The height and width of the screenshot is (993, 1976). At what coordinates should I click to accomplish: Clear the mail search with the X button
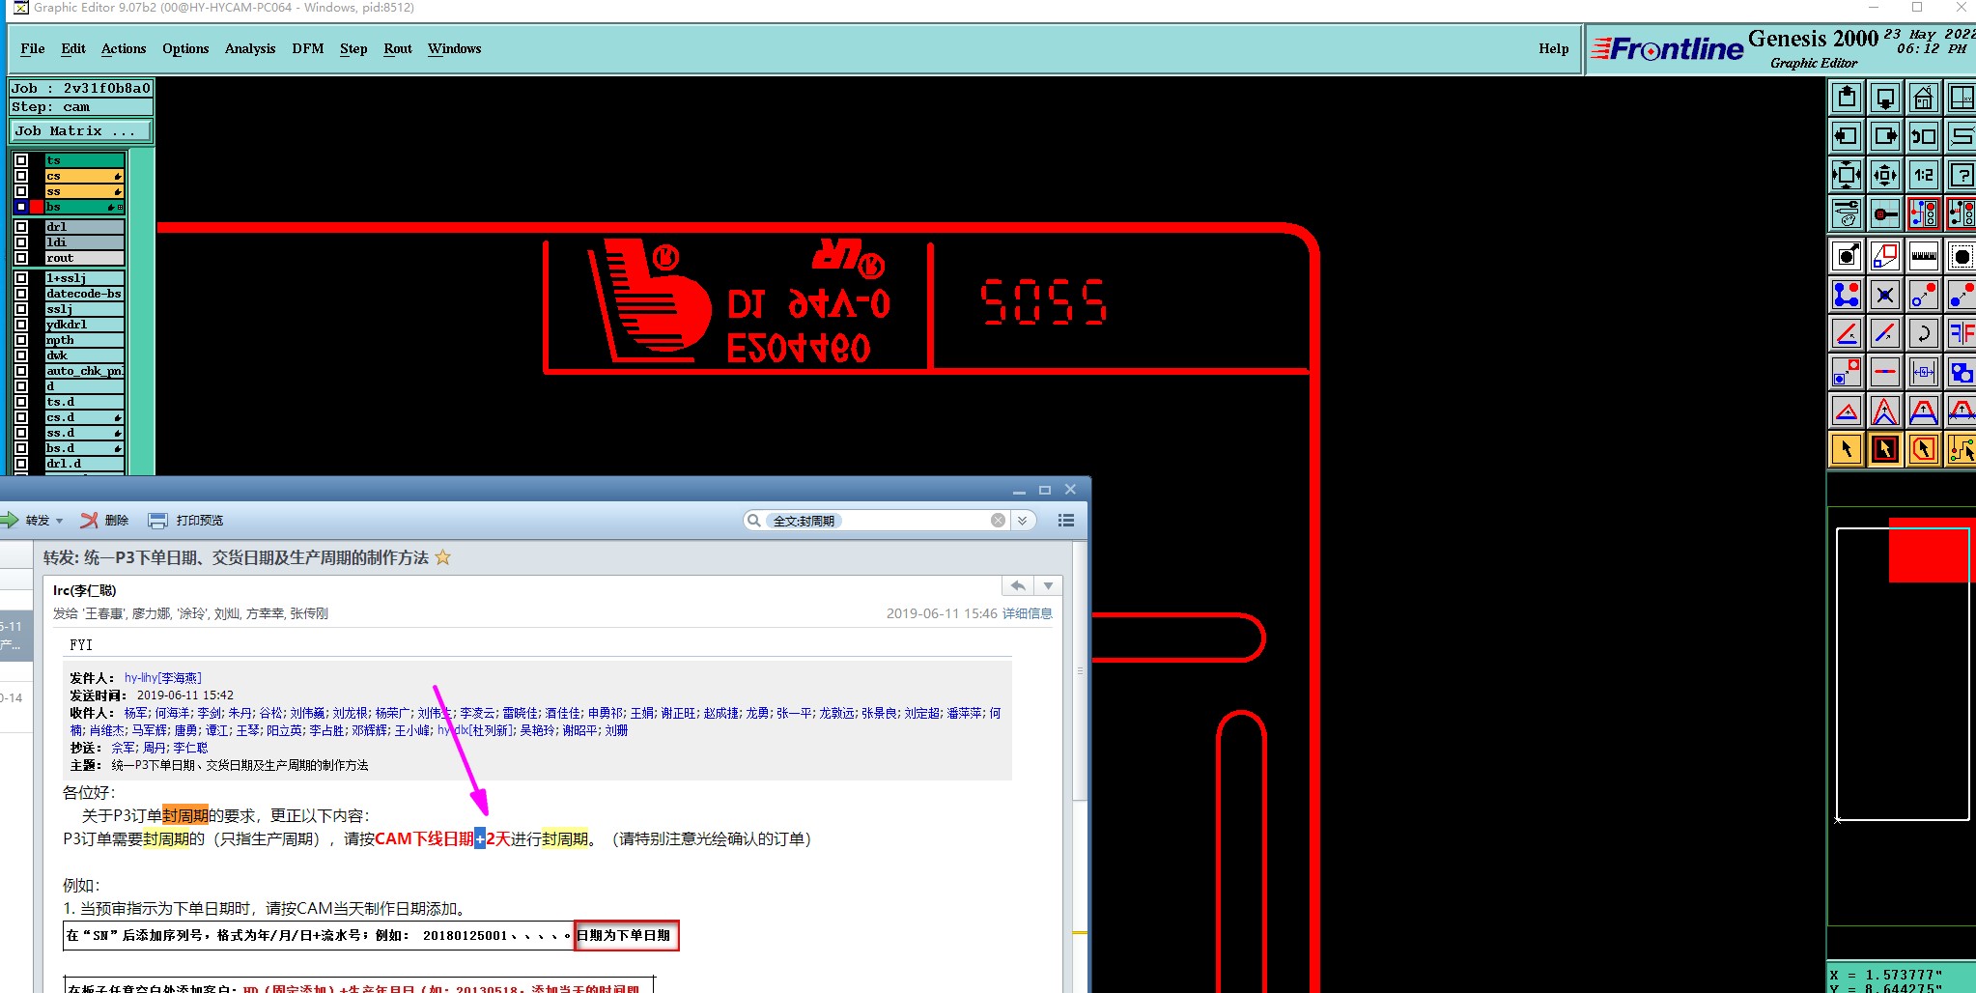tap(998, 521)
